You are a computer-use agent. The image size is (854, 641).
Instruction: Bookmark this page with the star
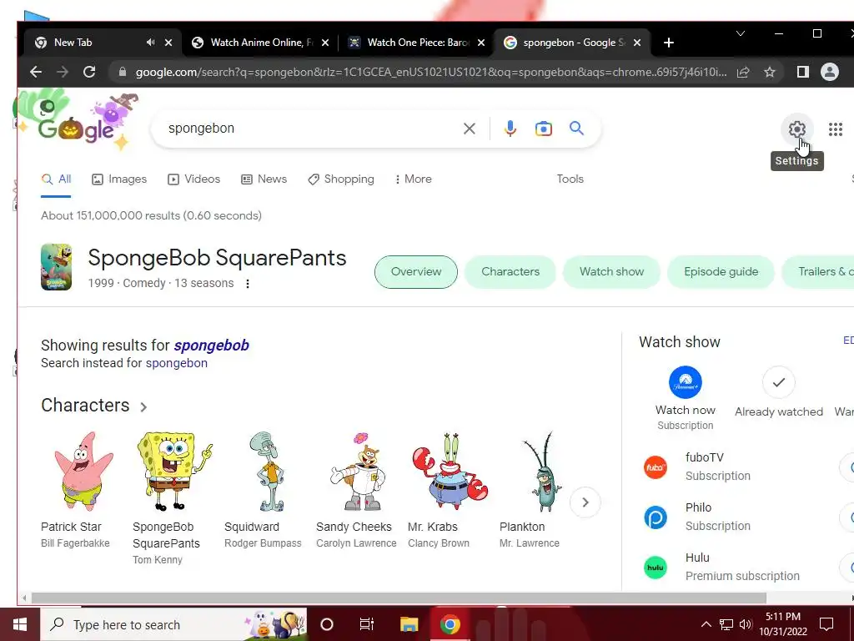(770, 72)
